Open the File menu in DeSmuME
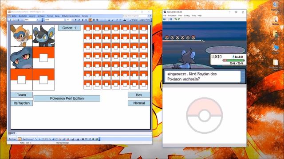Viewport: 284px width, 159px height. 165,16
